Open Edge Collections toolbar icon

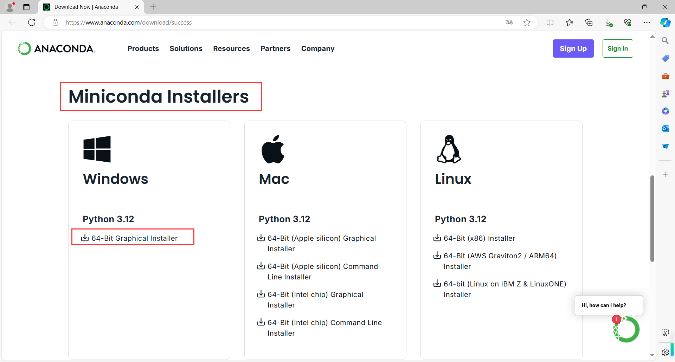coord(589,22)
